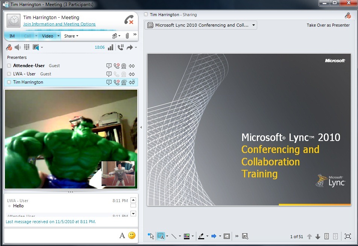The image size is (358, 246).
Task: Click IM icon for LWA - User
Action: pos(109,74)
